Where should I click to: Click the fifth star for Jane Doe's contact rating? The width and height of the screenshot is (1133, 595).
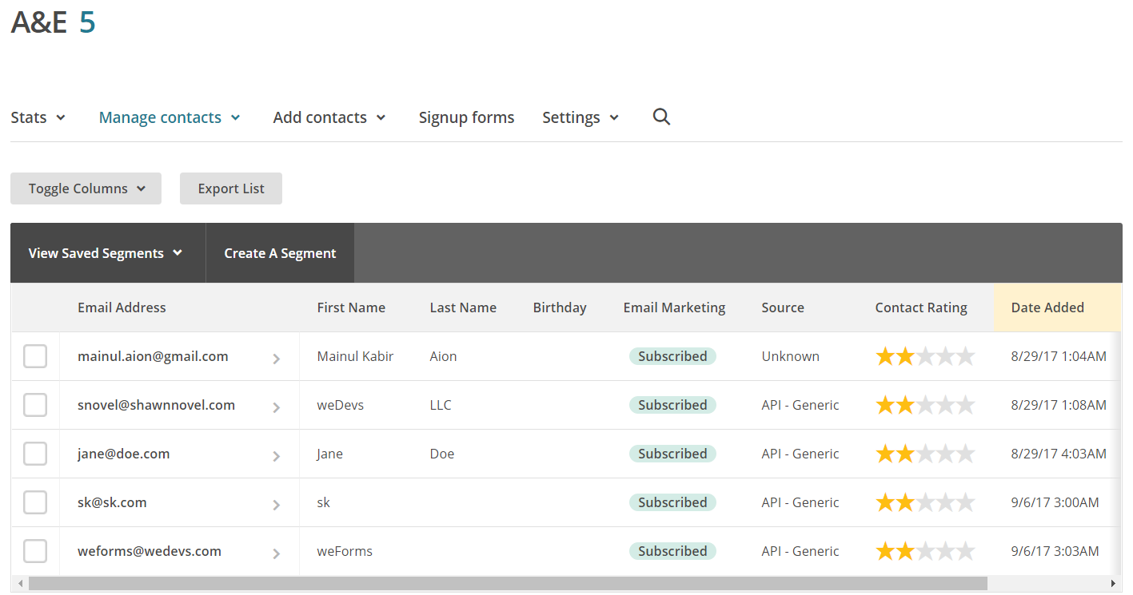(965, 453)
